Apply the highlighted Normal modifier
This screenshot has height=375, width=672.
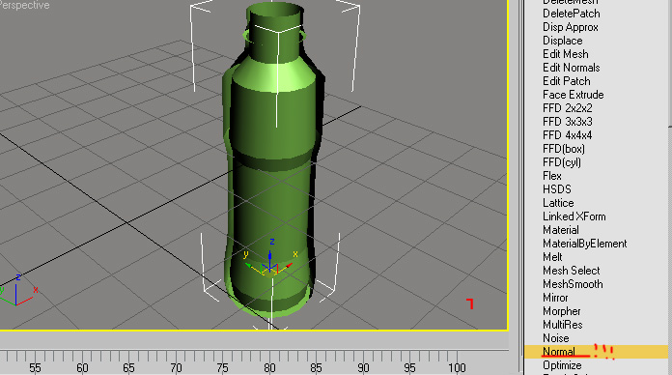tap(596, 352)
